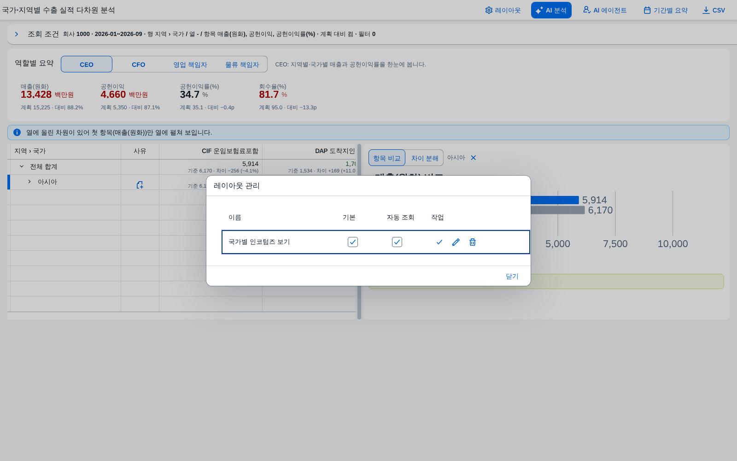
Task: Open the 레이아웃 settings gear button
Action: 503,10
